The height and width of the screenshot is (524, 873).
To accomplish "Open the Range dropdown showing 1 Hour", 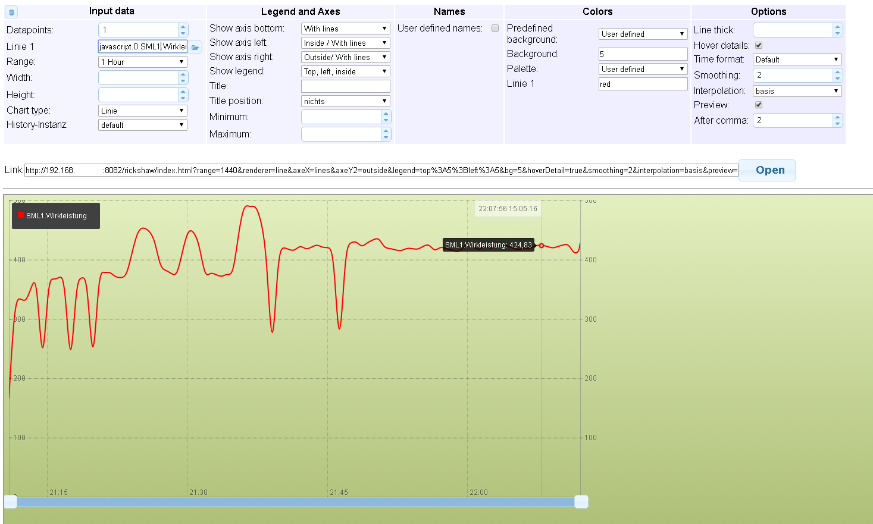I will point(142,62).
